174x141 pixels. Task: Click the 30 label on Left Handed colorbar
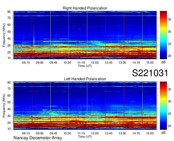click(x=169, y=101)
